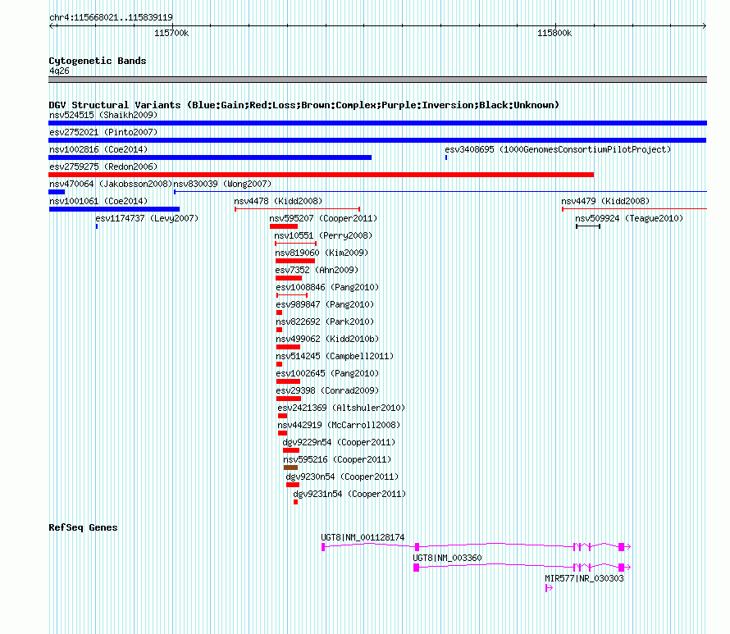Select the MIR577|NR_030303 gene label
The image size is (730, 634).
[x=584, y=578]
